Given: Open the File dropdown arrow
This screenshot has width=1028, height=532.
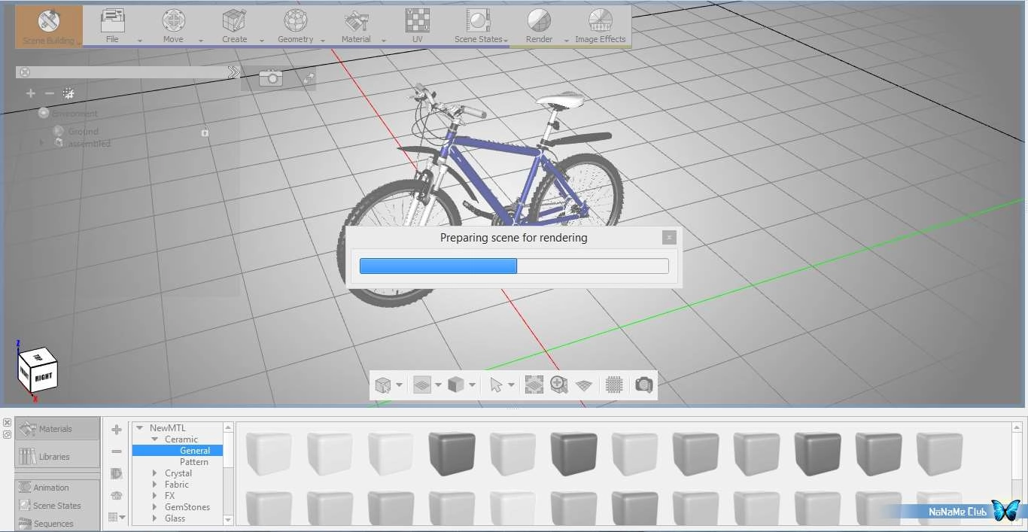Looking at the screenshot, I should point(140,41).
